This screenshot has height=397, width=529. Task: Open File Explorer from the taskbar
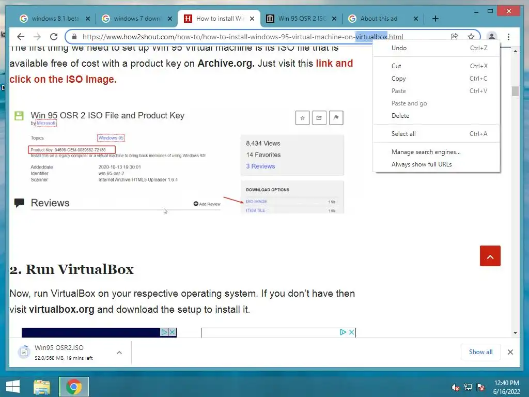pos(42,387)
